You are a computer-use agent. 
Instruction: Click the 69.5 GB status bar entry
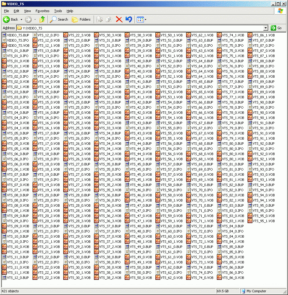pyautogui.click(x=223, y=291)
